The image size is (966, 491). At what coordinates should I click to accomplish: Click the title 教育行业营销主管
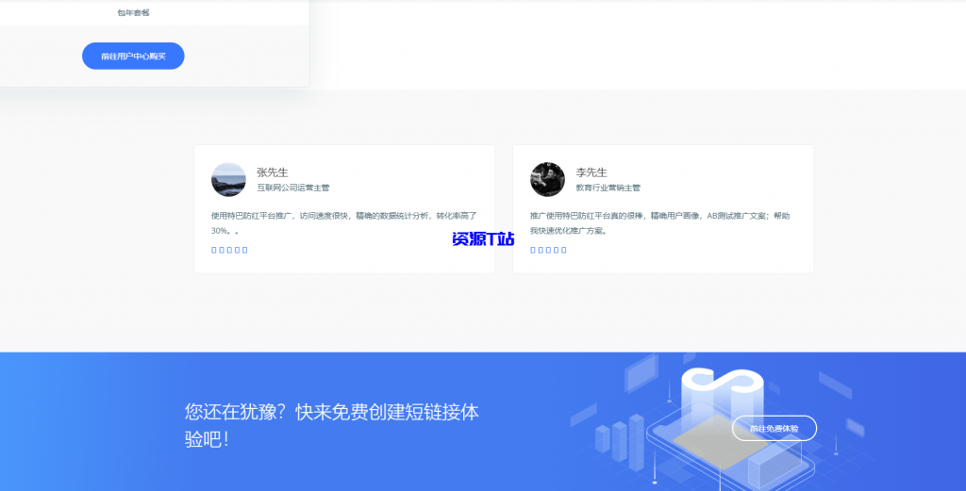point(608,188)
